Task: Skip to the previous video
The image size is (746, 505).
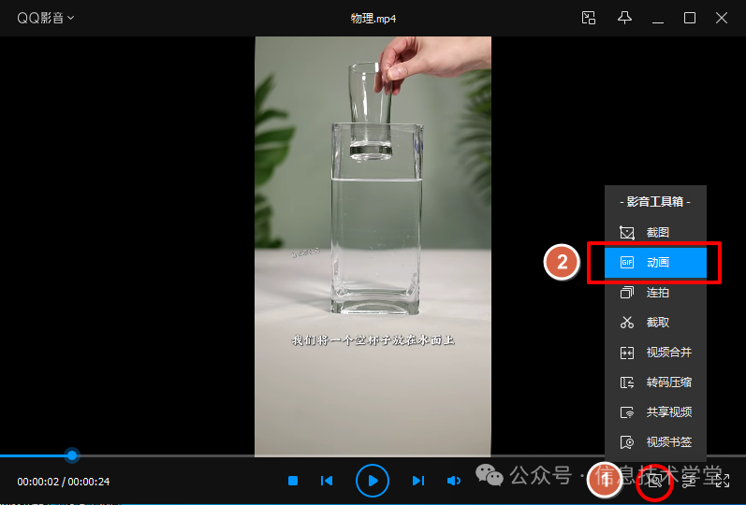Action: pyautogui.click(x=327, y=481)
